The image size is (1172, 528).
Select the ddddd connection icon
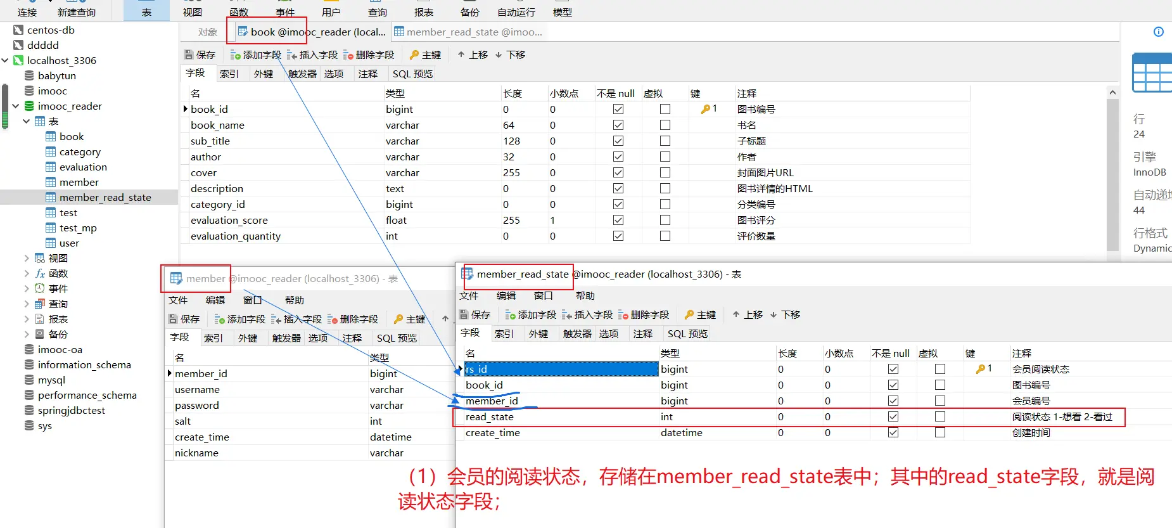(18, 45)
